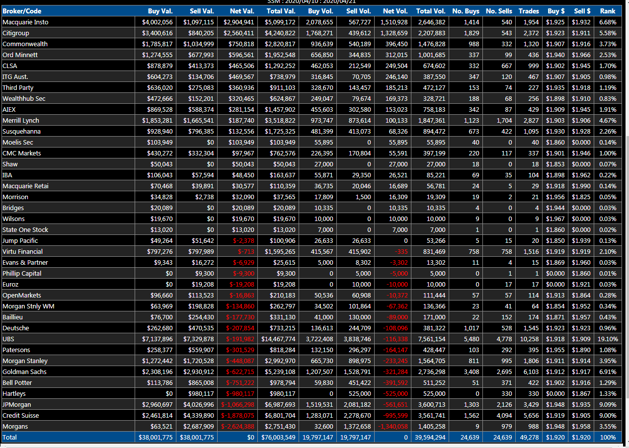Sort by Trades column header

click(x=529, y=11)
